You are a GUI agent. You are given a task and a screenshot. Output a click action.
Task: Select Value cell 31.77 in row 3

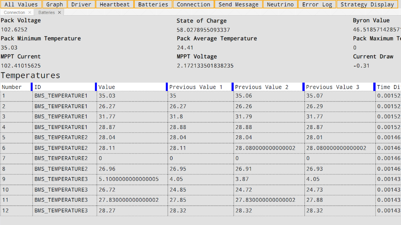(x=132, y=117)
